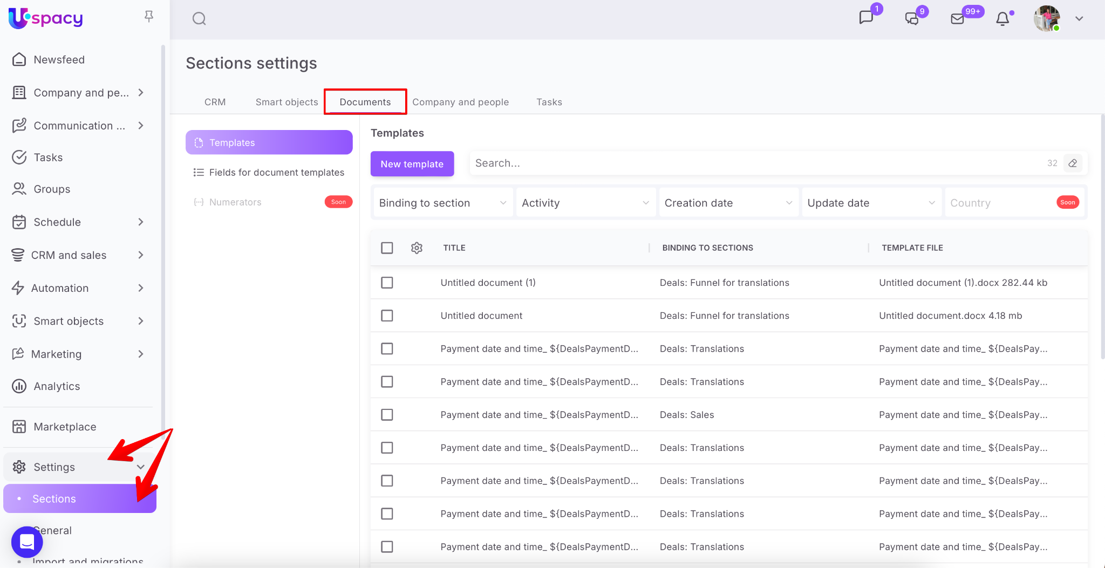
Task: Click the table column settings gear icon
Action: coord(417,248)
